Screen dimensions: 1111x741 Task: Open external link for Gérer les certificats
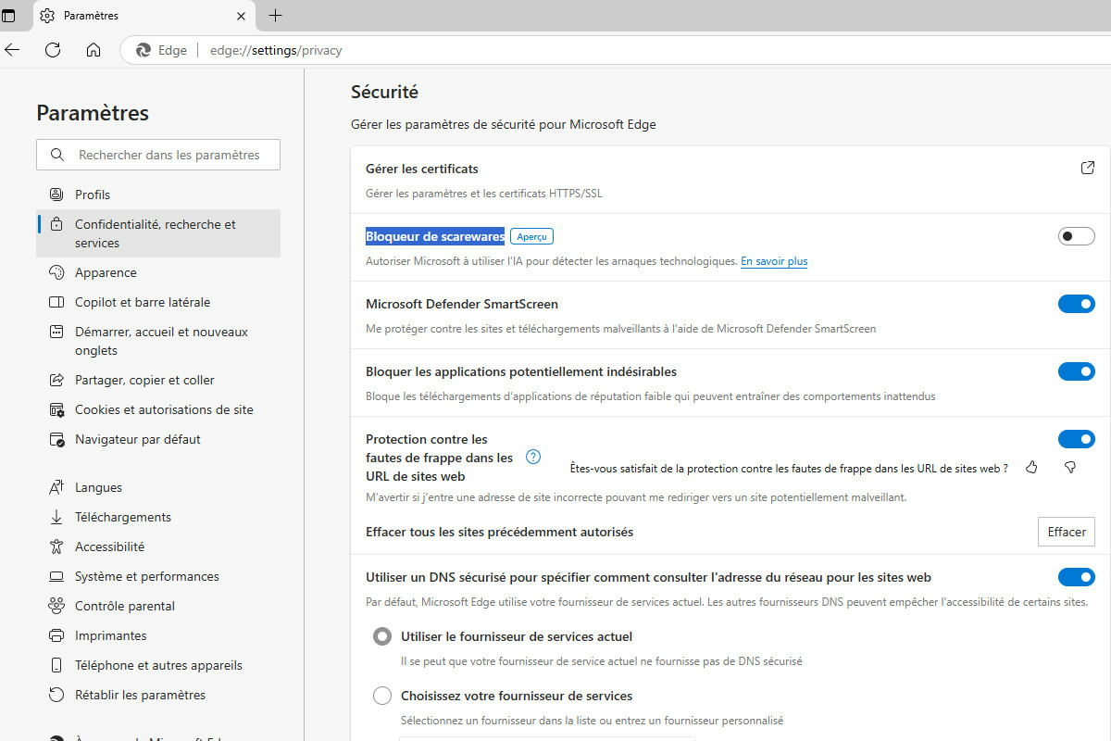pos(1087,169)
